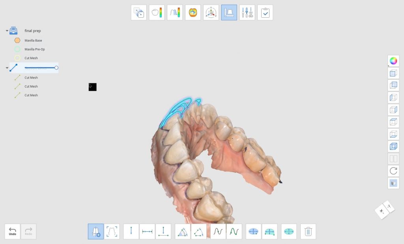Select the add section line tool
404x244 pixels.
click(95, 231)
